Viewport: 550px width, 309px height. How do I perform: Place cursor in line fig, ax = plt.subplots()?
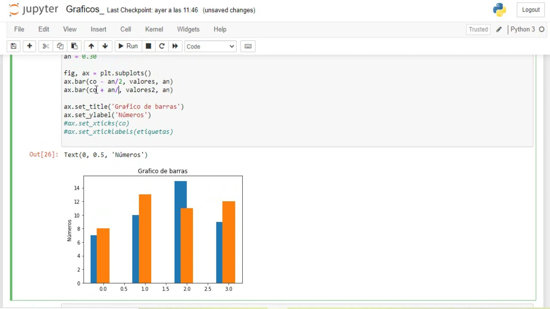point(107,73)
